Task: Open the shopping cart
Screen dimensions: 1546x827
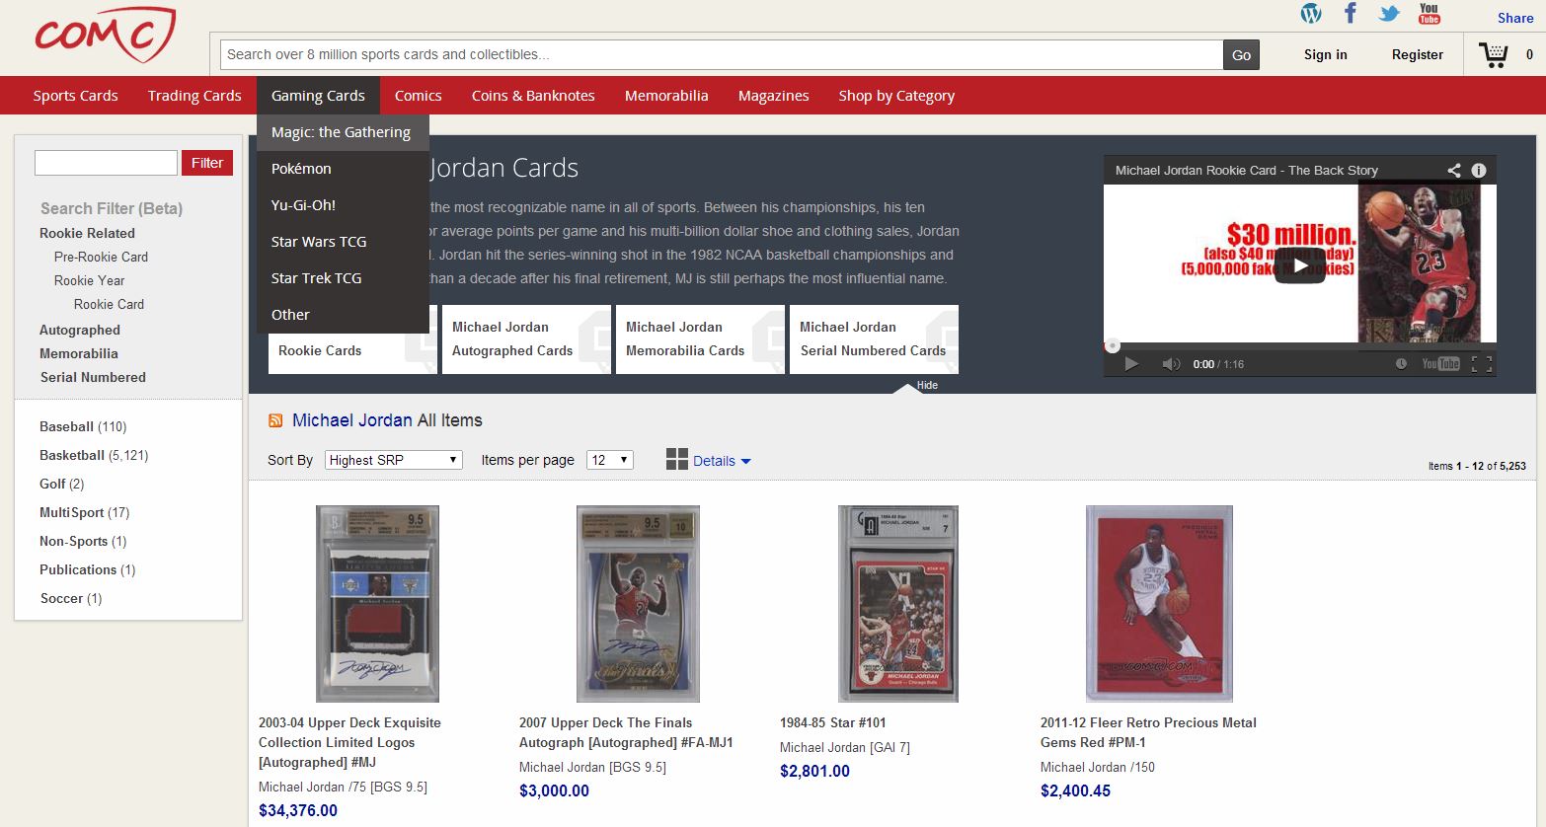Action: pos(1494,54)
